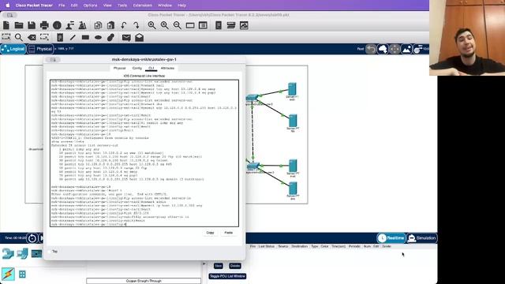Viewport: 505px width, 284px height.
Task: Click the Back arrow in the workspace bar
Action: coord(371,49)
